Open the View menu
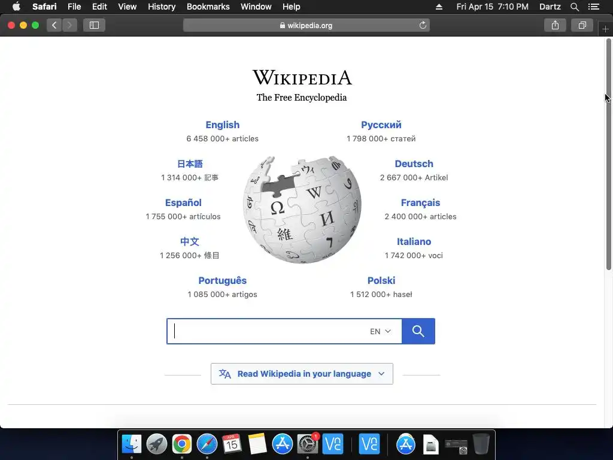This screenshot has height=460, width=613. pos(128,7)
